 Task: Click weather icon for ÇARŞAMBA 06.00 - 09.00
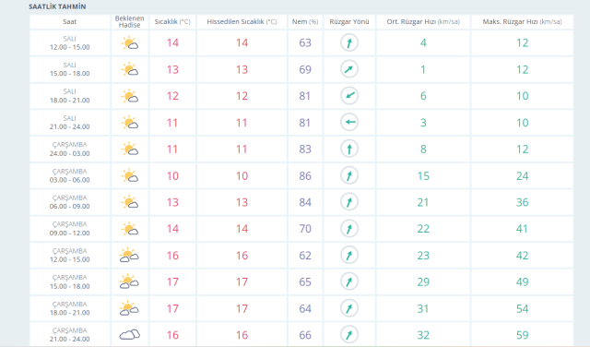click(130, 202)
